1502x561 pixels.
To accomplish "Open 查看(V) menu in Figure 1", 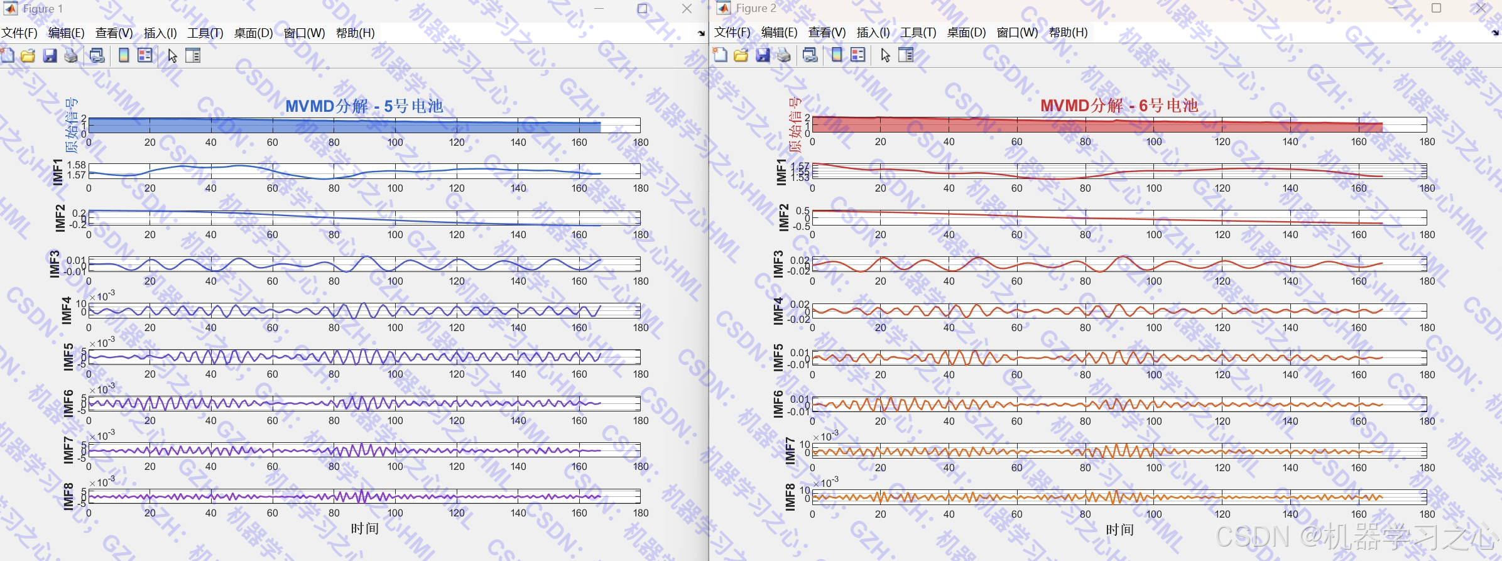I will 114,33.
